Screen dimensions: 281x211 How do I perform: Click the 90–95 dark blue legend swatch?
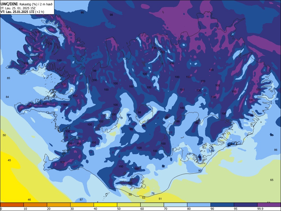coord(222,205)
